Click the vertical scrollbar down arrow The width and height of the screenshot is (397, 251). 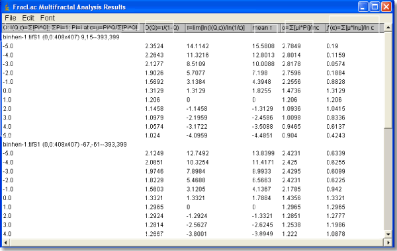click(388, 234)
